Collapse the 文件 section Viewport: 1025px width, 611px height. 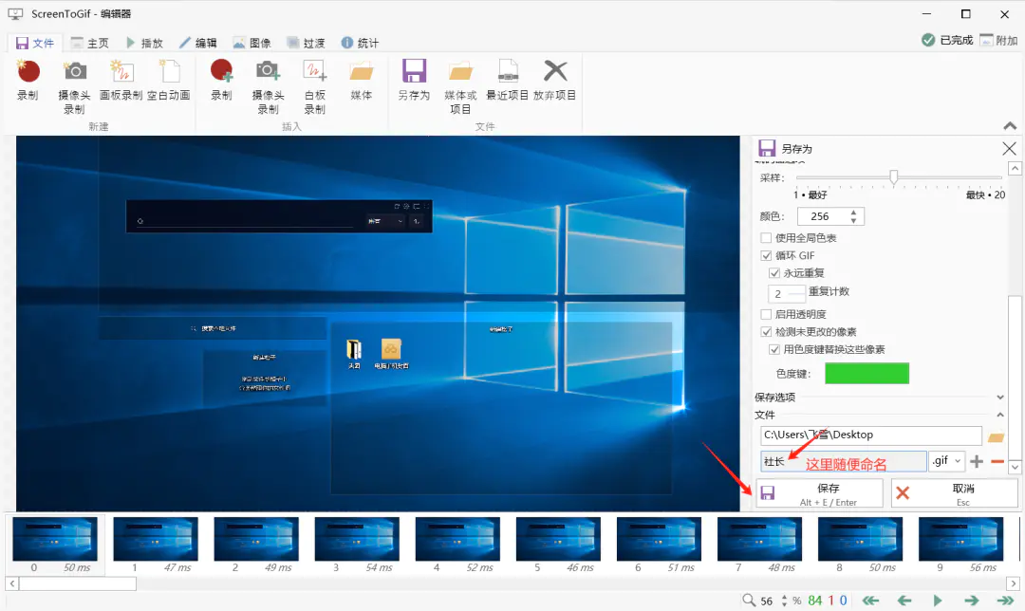pos(1000,415)
